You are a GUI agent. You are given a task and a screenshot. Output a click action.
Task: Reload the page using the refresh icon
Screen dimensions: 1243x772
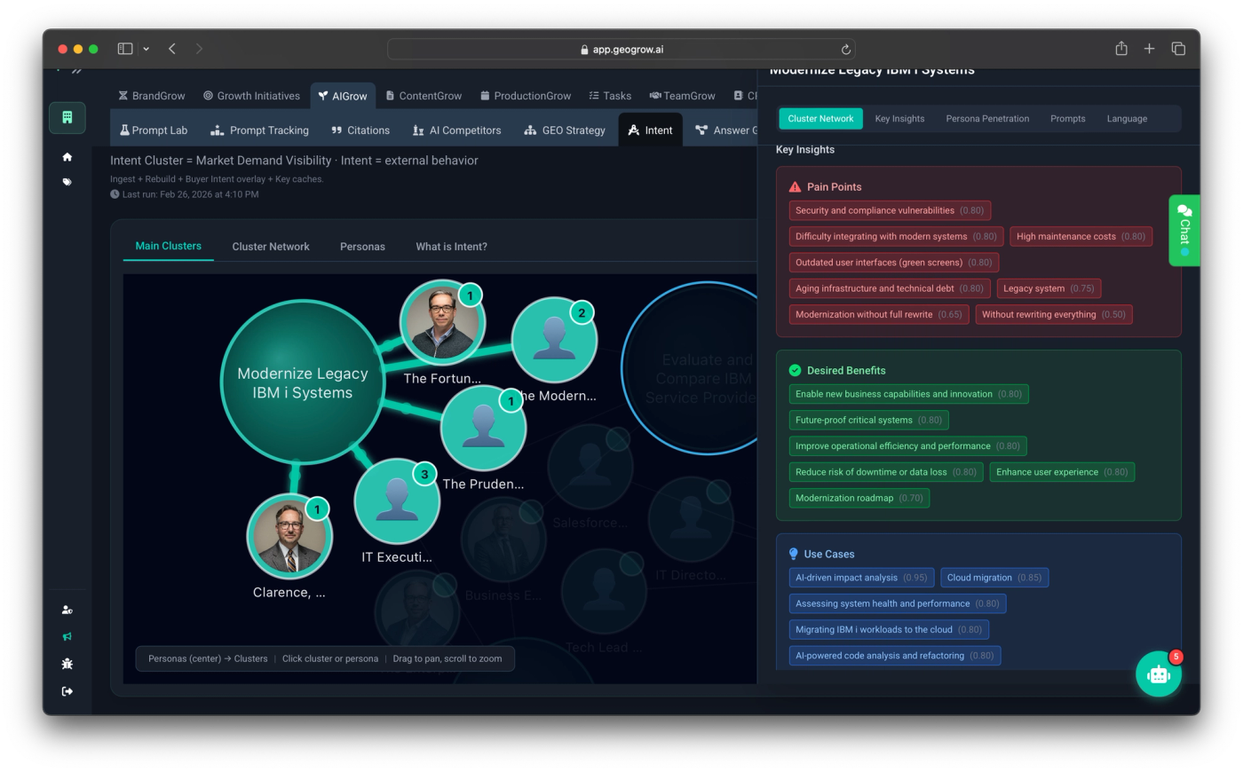point(846,50)
